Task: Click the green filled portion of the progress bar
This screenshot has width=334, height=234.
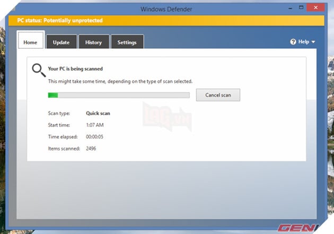Action: 53,96
